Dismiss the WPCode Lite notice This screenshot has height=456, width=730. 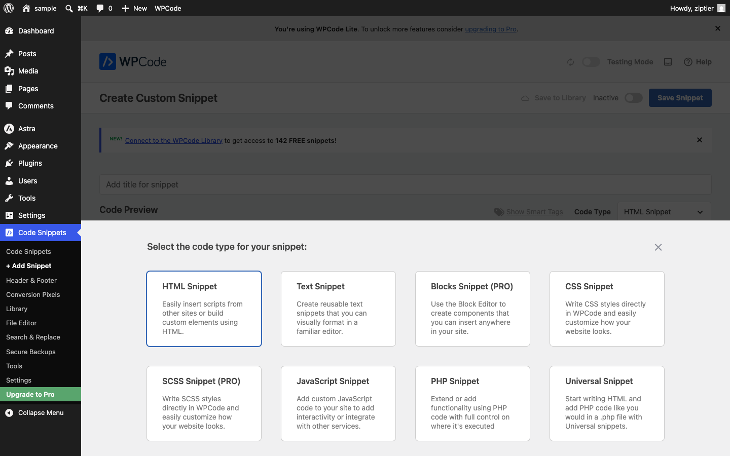tap(717, 28)
